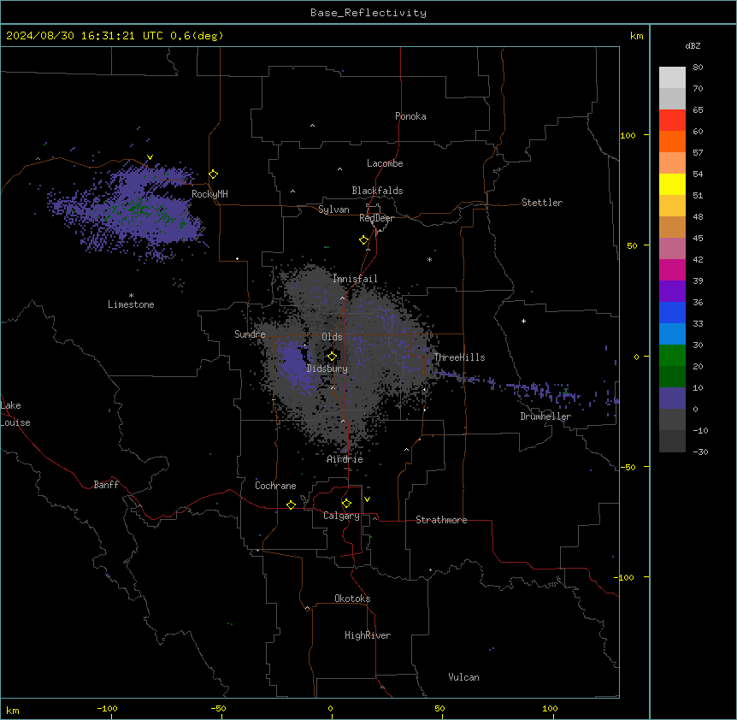Click the RedDeer label

point(376,218)
